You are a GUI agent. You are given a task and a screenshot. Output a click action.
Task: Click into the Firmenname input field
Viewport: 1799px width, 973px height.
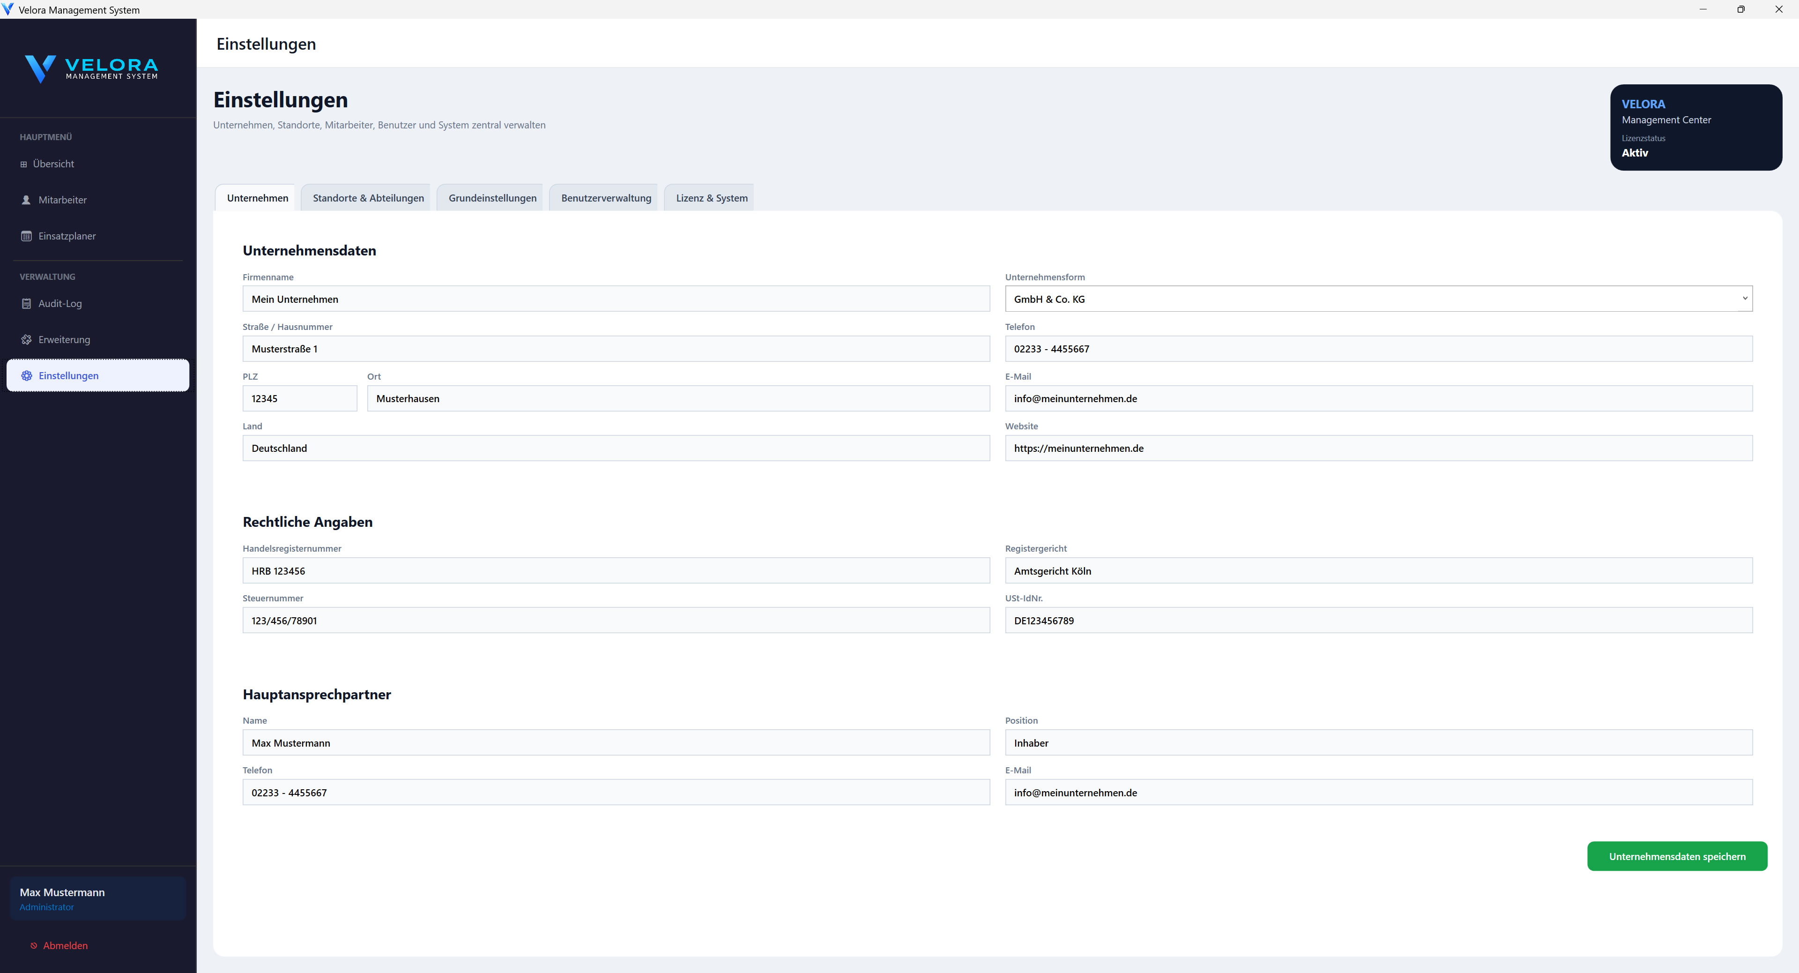(615, 299)
